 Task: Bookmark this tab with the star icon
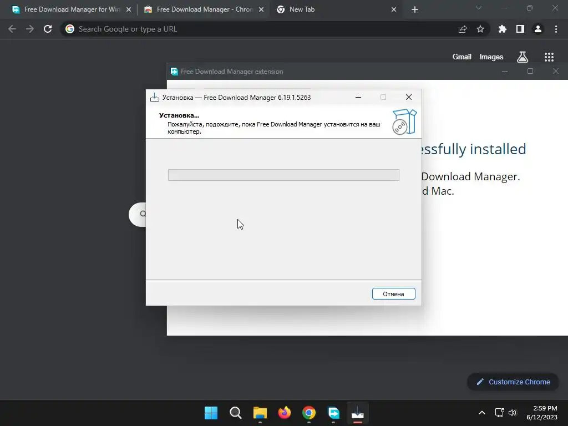pyautogui.click(x=480, y=29)
